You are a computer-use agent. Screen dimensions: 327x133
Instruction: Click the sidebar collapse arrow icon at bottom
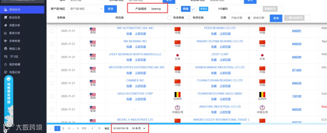(x=5, y=131)
